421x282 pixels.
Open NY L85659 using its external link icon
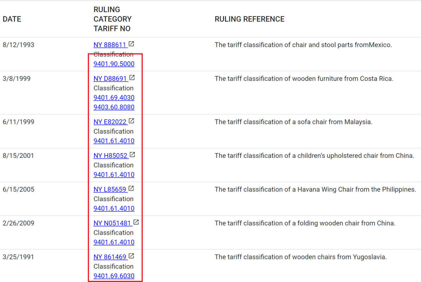point(131,188)
